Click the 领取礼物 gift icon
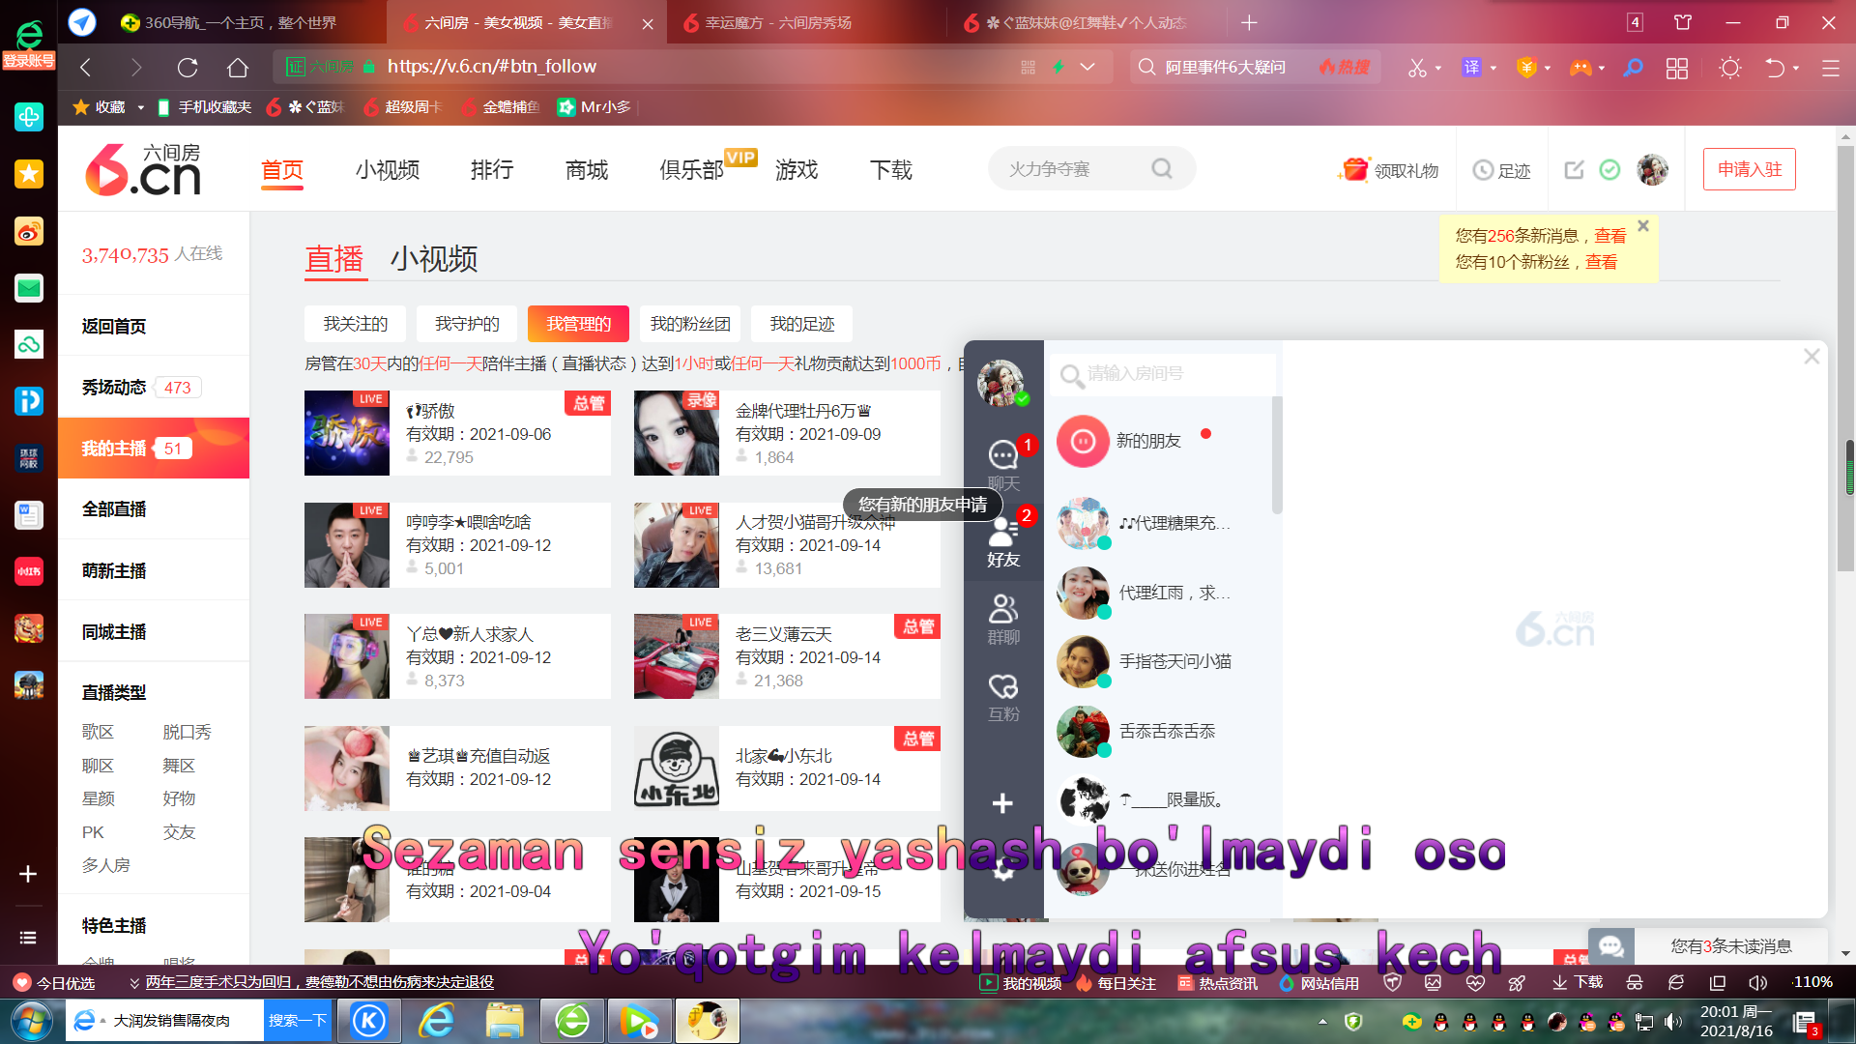This screenshot has width=1856, height=1044. [1353, 170]
